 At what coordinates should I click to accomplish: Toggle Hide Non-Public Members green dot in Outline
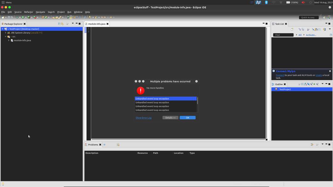point(314,84)
